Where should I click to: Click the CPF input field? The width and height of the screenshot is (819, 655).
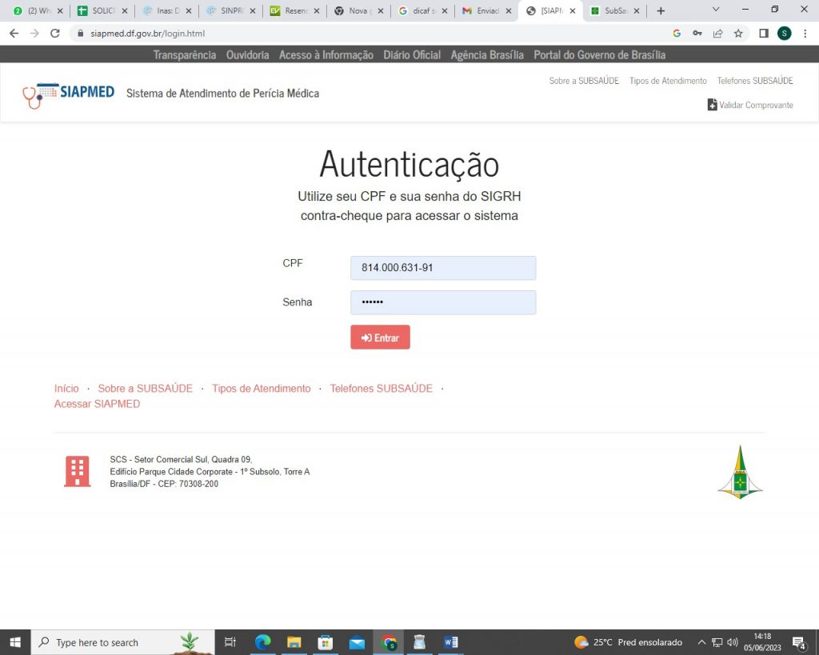(442, 268)
